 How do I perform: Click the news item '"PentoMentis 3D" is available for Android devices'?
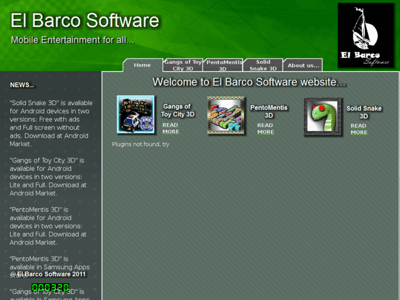[48, 226]
